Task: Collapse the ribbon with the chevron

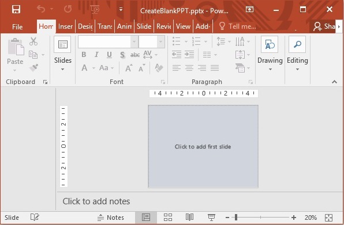Action: point(334,82)
